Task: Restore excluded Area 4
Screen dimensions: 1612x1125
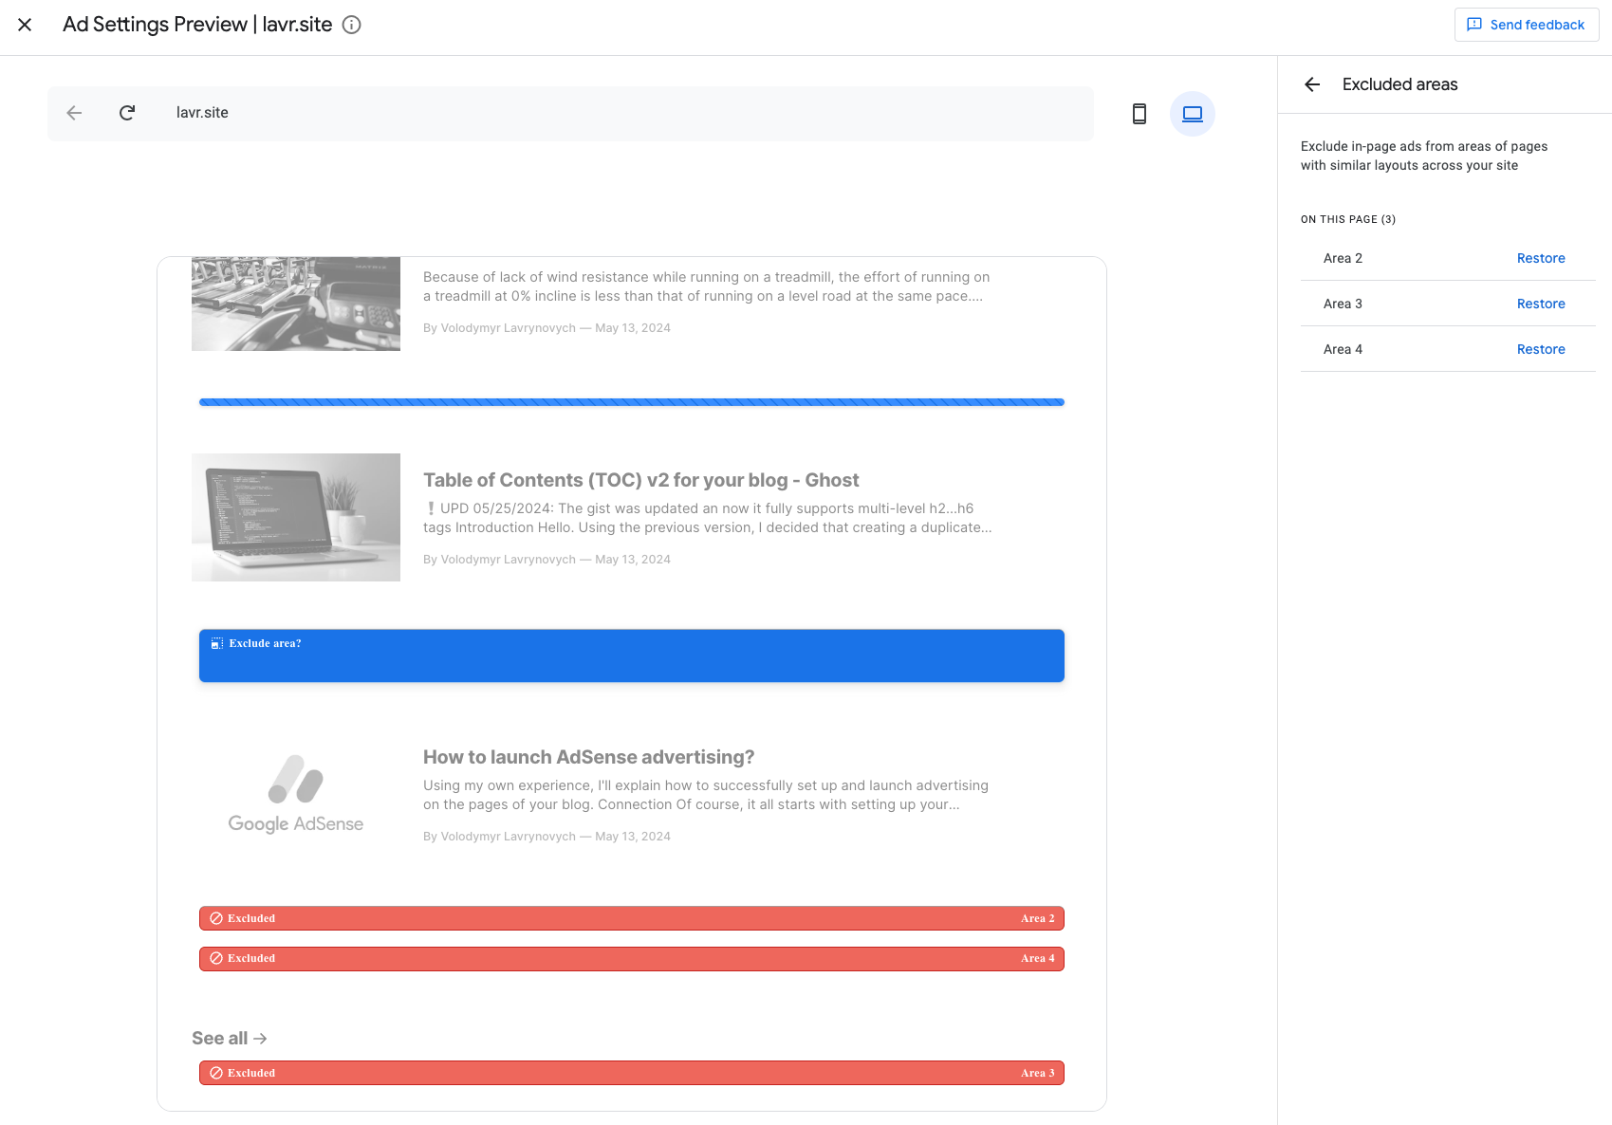Action: click(x=1540, y=349)
